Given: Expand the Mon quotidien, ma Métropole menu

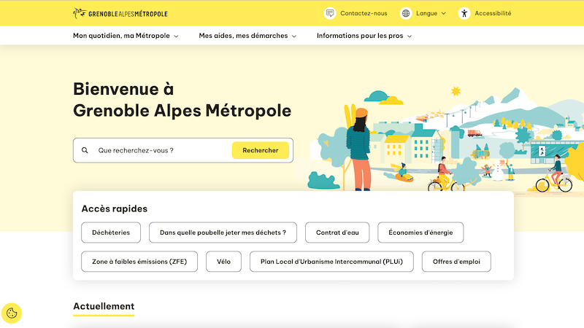Looking at the screenshot, I should [x=126, y=36].
